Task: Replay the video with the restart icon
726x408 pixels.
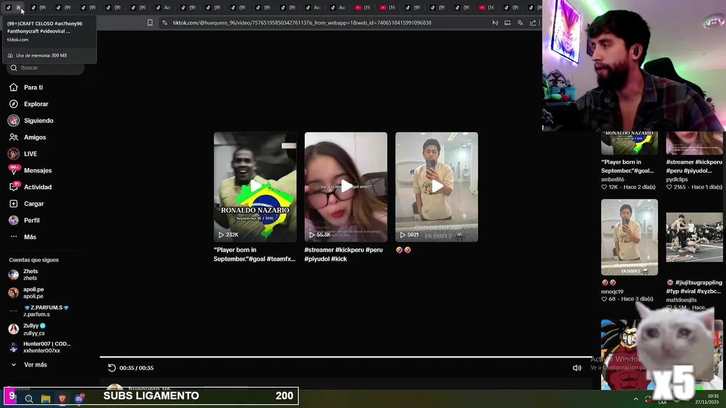Action: [x=112, y=368]
